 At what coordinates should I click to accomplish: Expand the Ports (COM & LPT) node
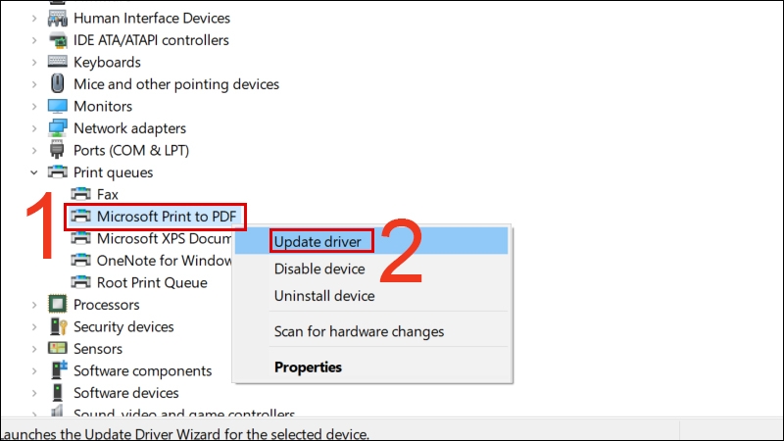(x=35, y=151)
